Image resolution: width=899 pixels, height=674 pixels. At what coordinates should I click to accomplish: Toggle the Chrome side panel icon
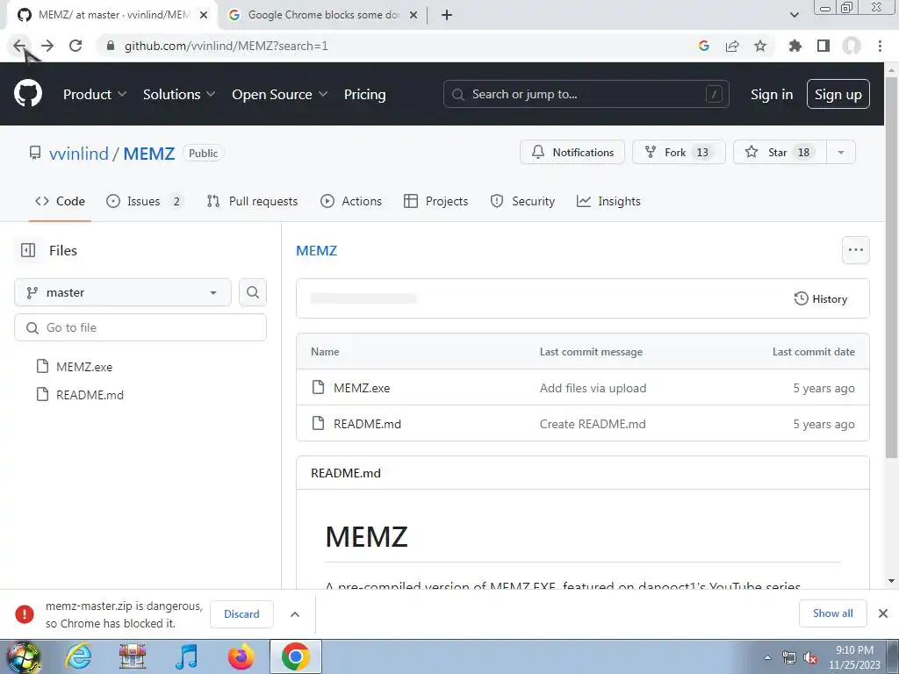[x=823, y=46]
